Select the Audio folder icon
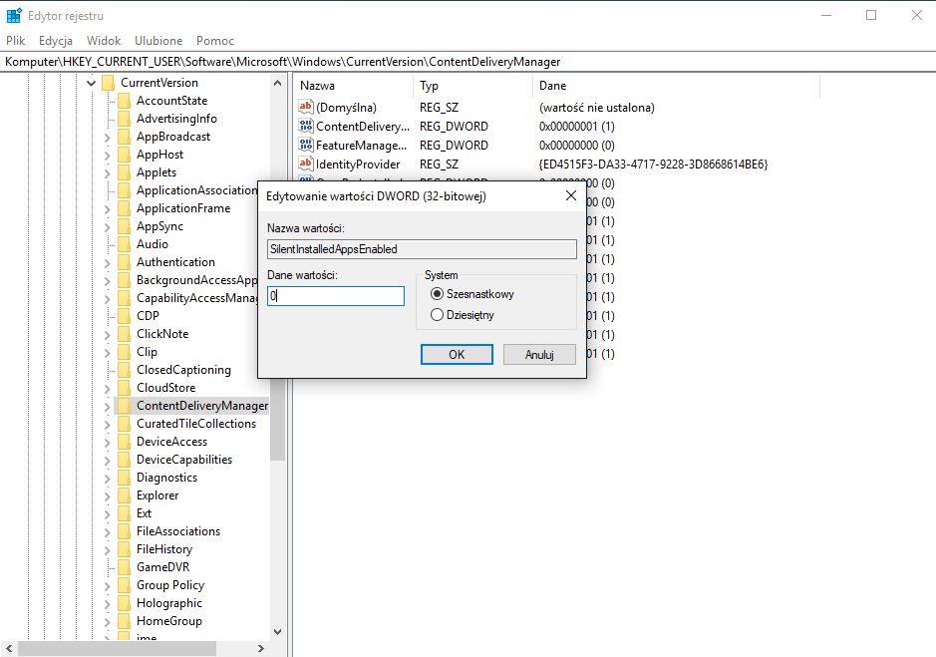 pos(124,243)
